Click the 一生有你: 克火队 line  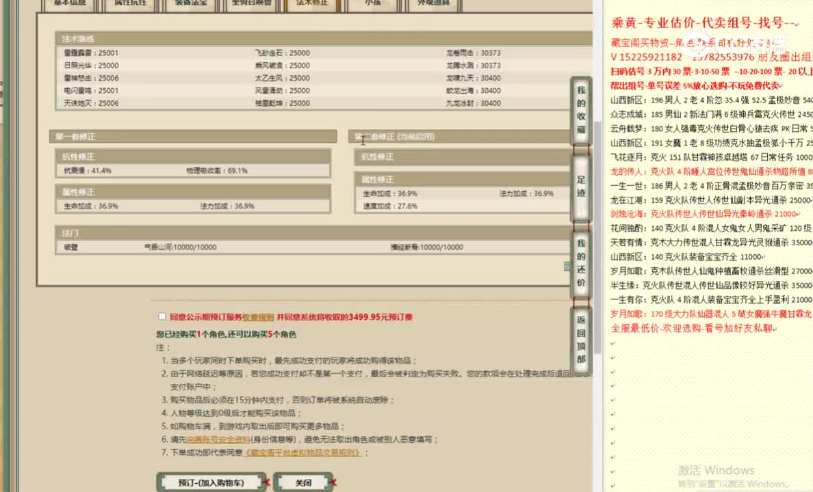[712, 299]
